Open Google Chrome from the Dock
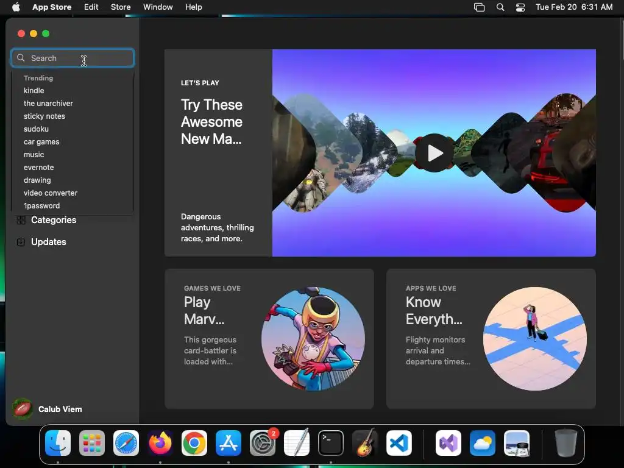The width and height of the screenshot is (624, 468). [194, 443]
